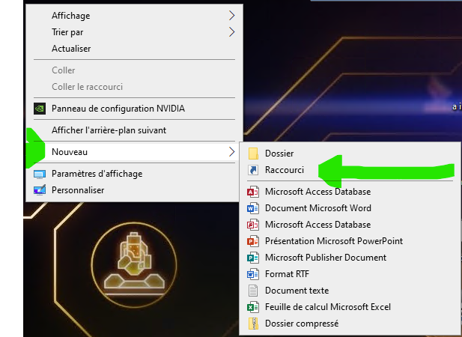Click the Access Database entry above Word

click(x=317, y=191)
